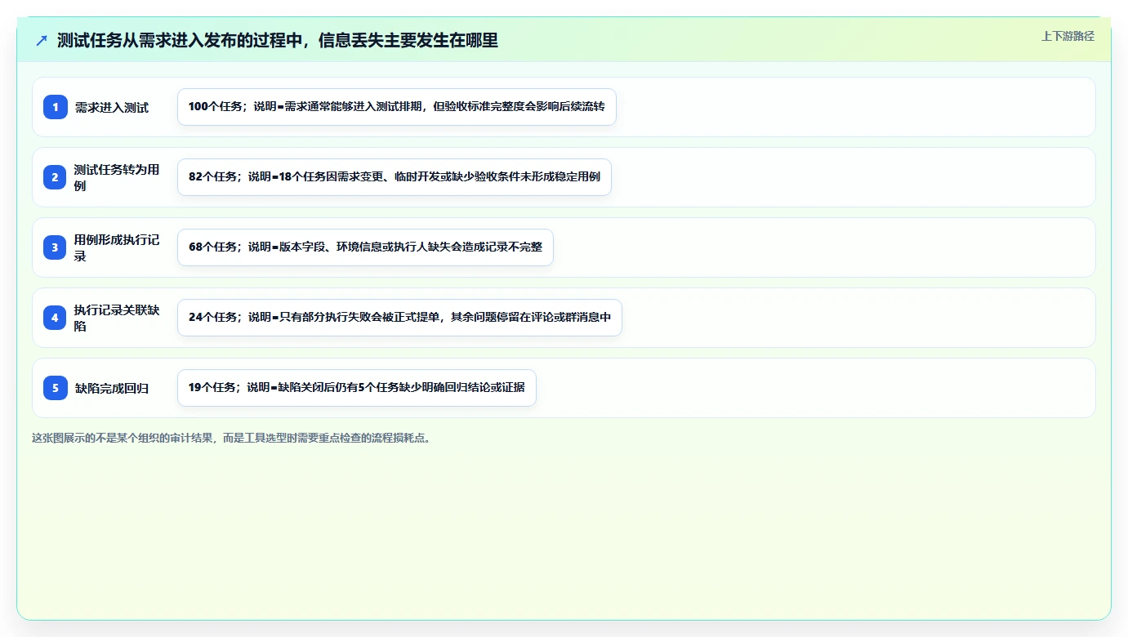Screen dimensions: 1128x637
Task: Select the 需求进入测试 step label
Action: 112,108
